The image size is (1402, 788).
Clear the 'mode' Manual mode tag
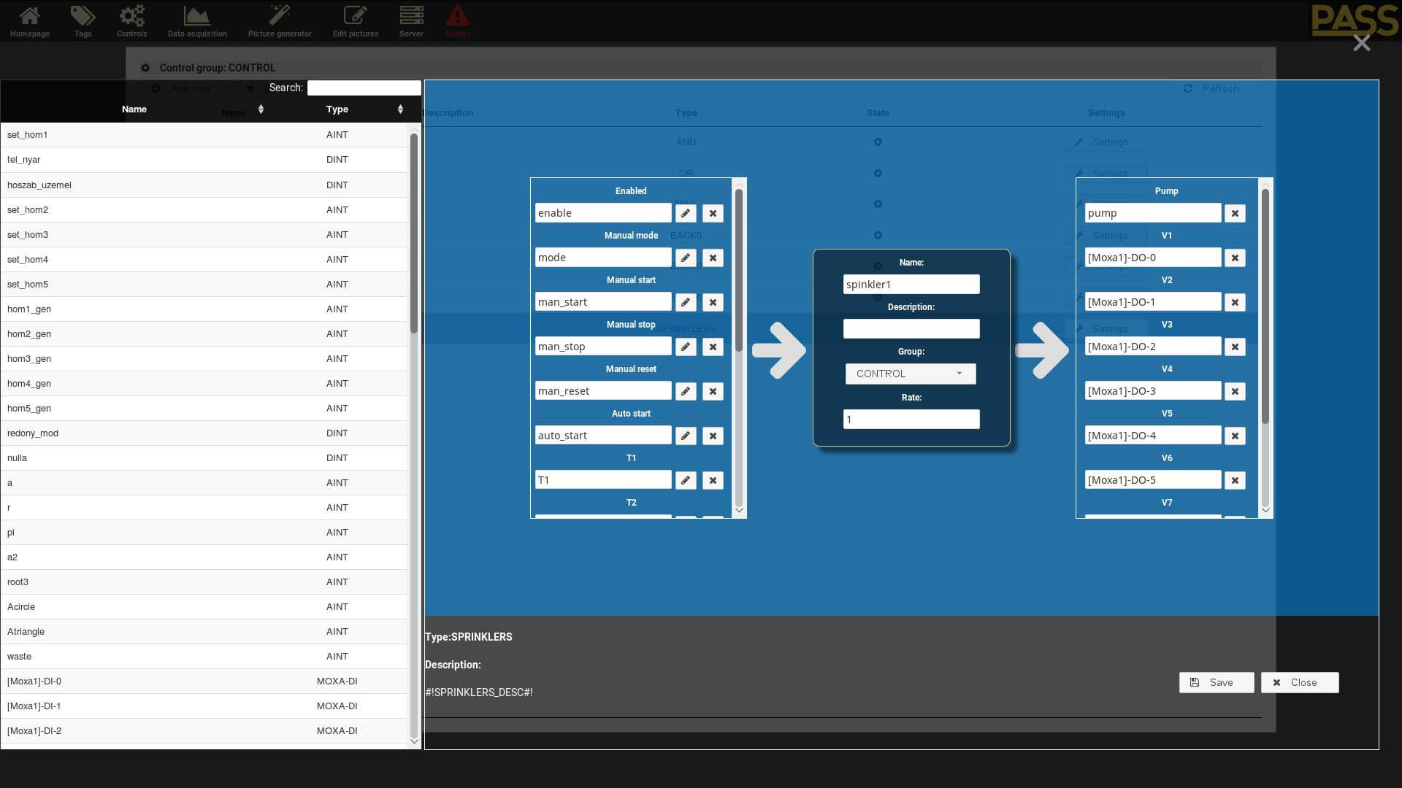point(713,258)
